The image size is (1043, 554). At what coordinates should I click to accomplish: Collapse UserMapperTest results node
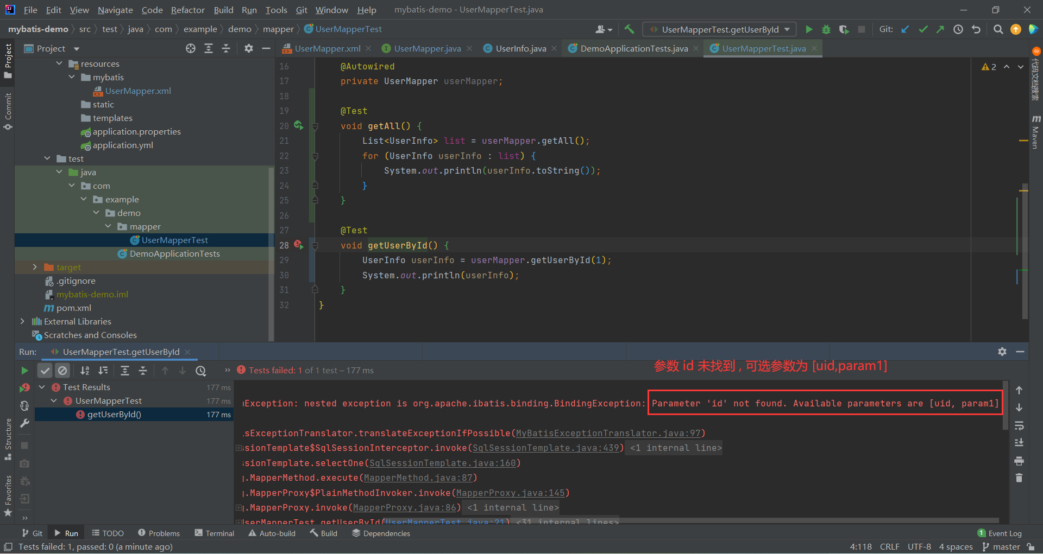click(54, 400)
